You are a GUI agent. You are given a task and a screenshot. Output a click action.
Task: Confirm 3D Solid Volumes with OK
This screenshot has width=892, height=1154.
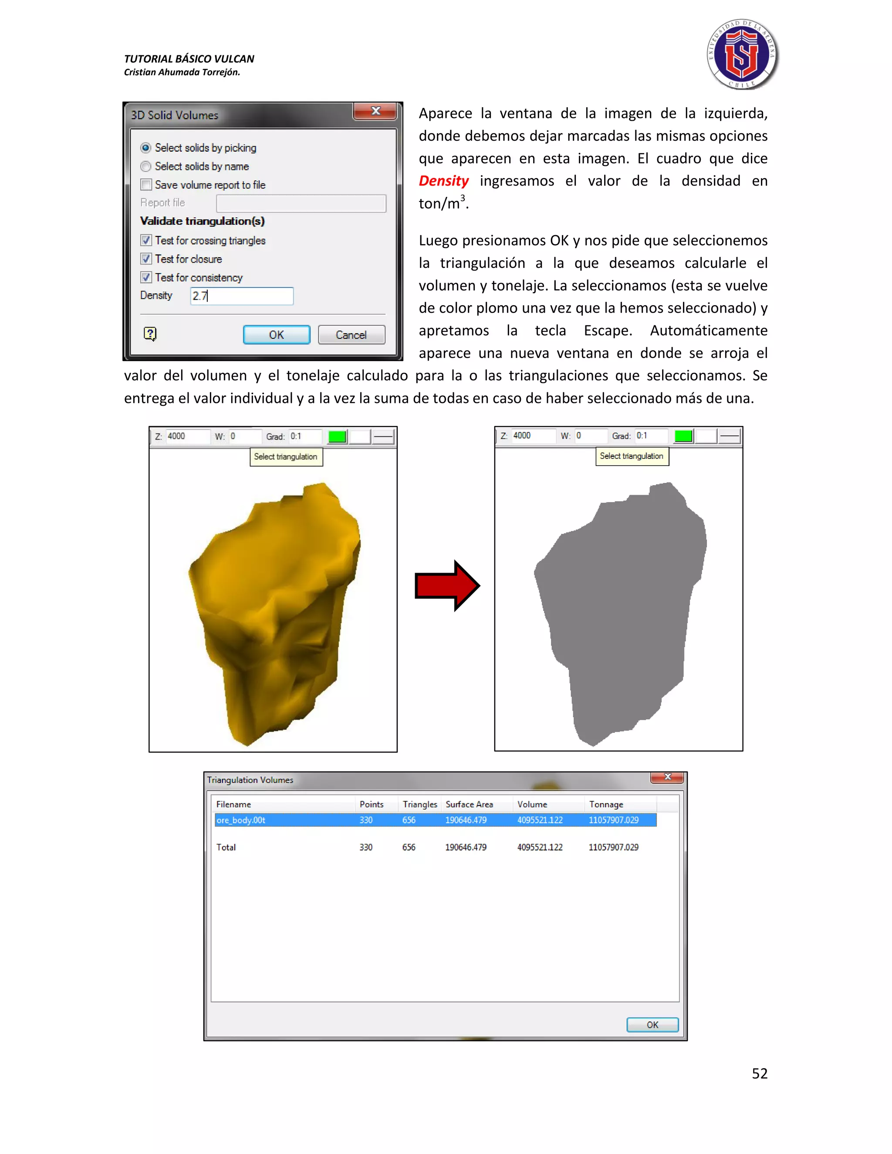[277, 335]
